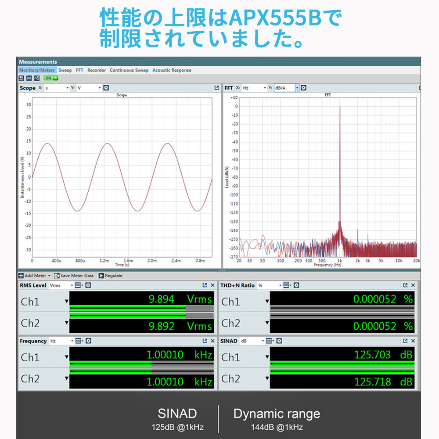Click the Regulate icon button
439x439 pixels.
click(x=101, y=276)
